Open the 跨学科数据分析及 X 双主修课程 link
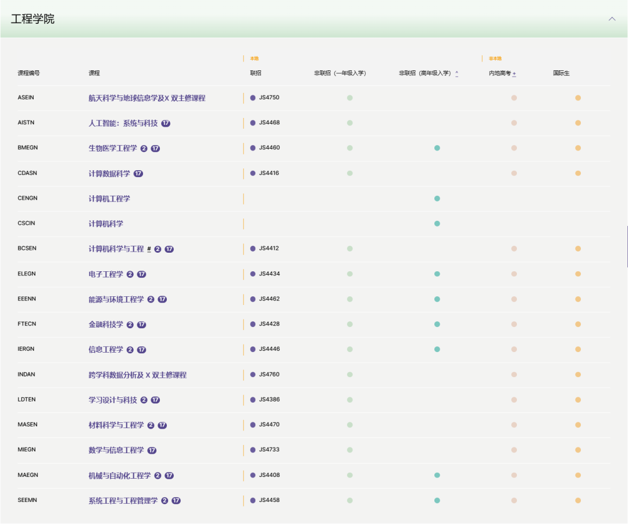Image resolution: width=628 pixels, height=524 pixels. click(137, 375)
